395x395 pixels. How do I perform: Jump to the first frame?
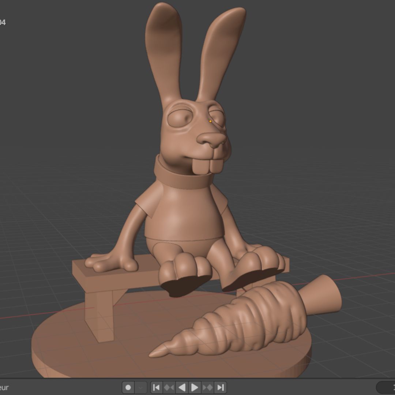tap(157, 387)
